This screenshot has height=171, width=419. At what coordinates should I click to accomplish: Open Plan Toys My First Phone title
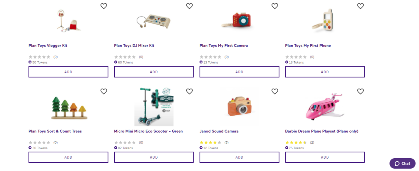[308, 46]
